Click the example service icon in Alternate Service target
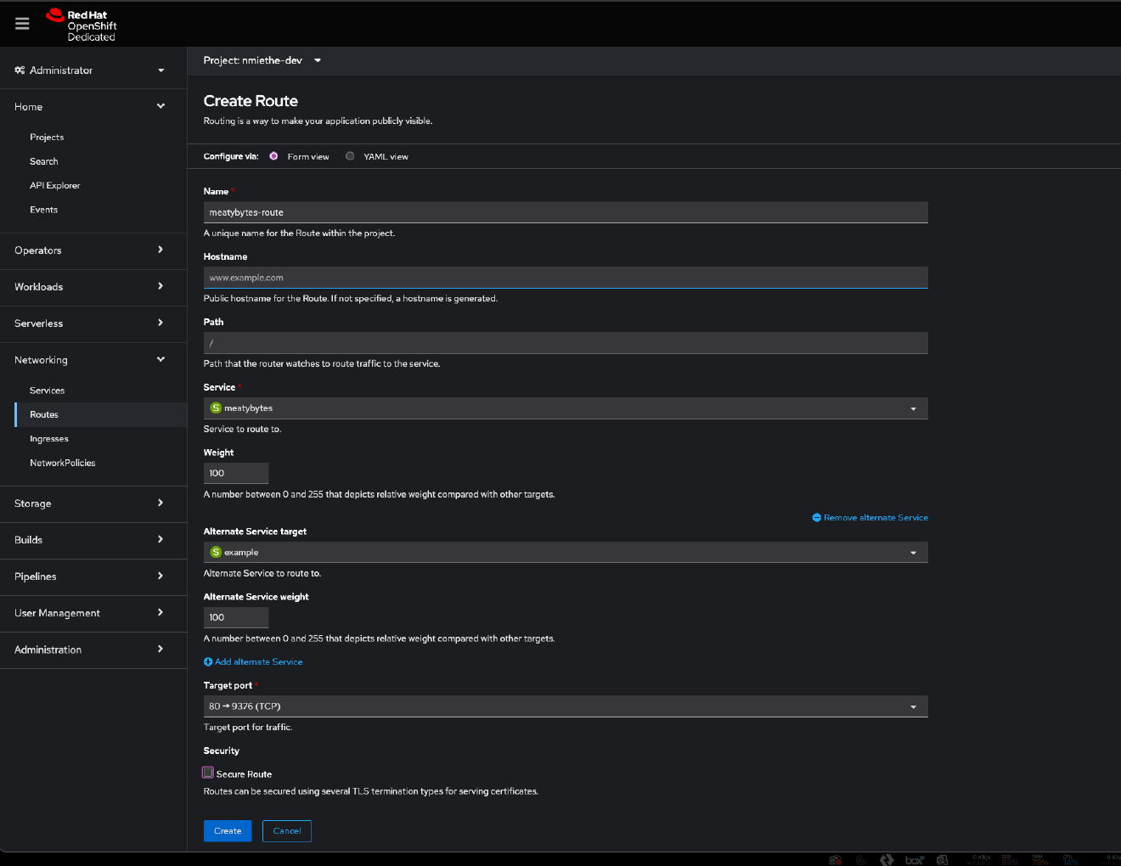1121x866 pixels. click(216, 552)
